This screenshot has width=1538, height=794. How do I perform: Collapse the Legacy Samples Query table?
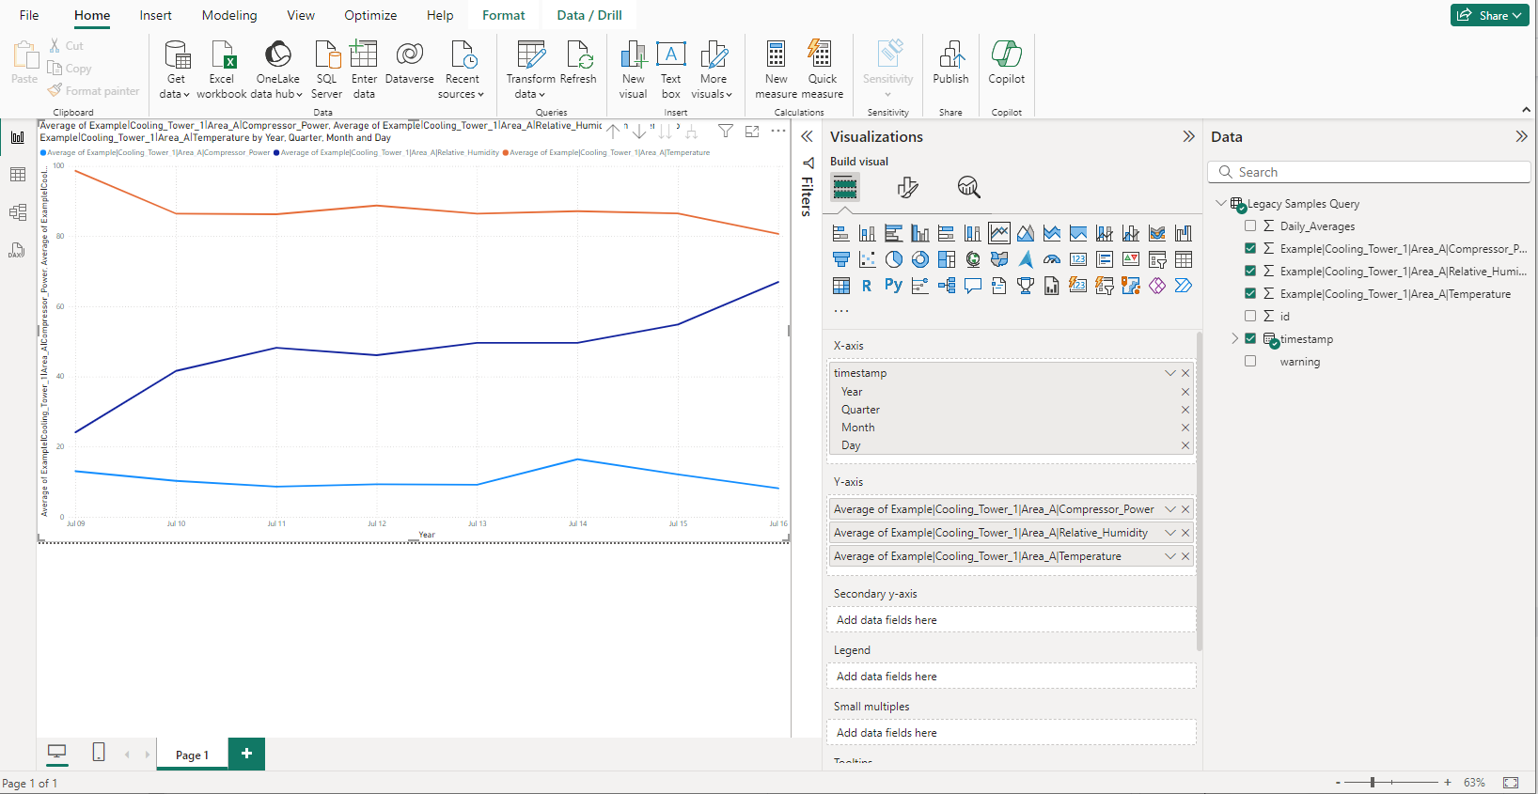pyautogui.click(x=1220, y=204)
